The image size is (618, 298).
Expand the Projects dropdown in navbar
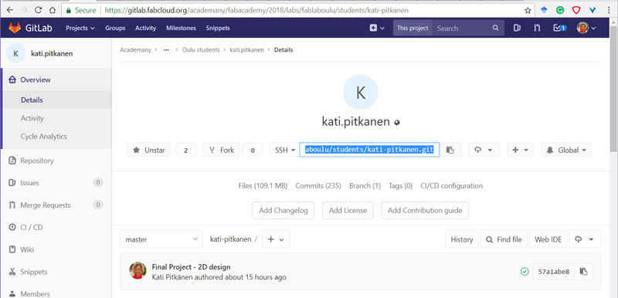[x=80, y=28]
